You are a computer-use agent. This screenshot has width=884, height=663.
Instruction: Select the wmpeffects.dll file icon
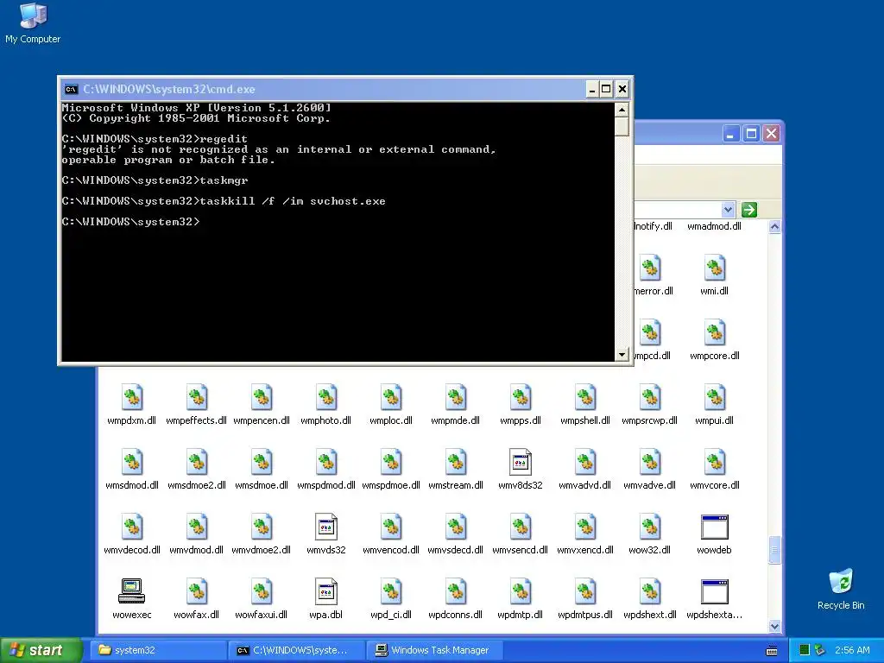tap(197, 397)
